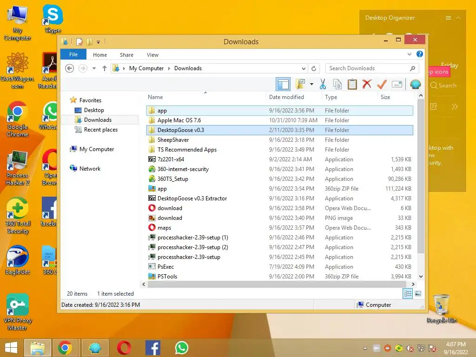
Task: Open the Home ribbon tab
Action: click(100, 55)
